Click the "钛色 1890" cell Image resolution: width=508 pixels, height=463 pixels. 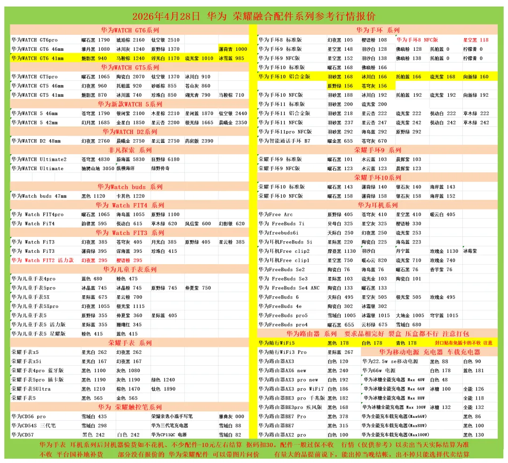(x=163, y=389)
